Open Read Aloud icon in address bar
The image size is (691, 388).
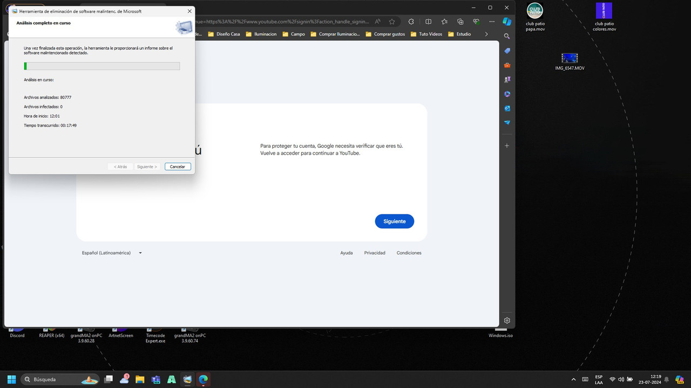coord(378,22)
